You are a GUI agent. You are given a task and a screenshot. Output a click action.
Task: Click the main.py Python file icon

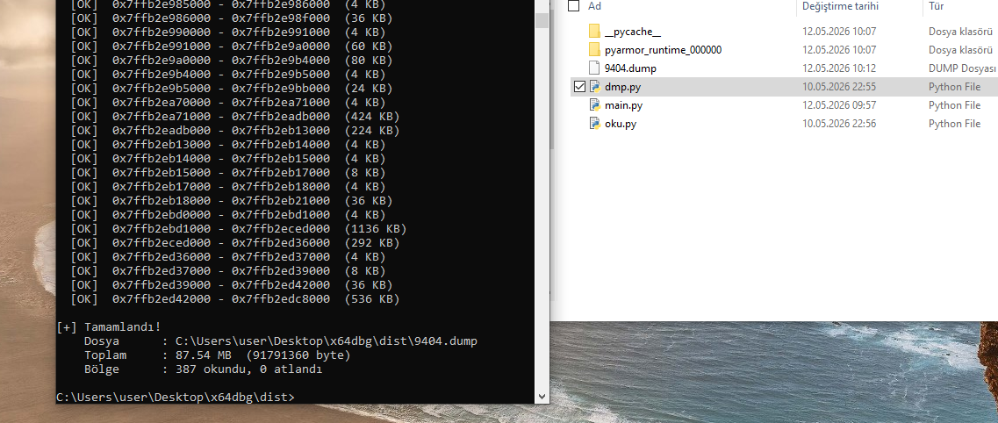(594, 105)
